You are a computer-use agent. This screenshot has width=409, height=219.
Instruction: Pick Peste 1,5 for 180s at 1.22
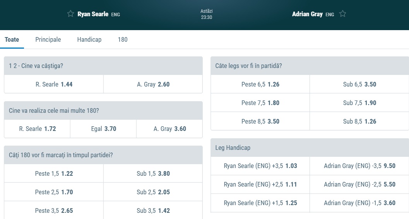pos(54,173)
